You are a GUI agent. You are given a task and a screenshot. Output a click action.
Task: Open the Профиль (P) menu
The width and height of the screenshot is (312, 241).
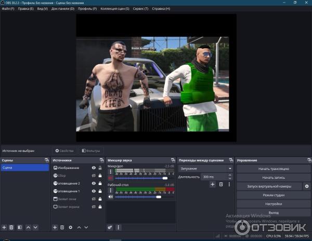click(87, 9)
